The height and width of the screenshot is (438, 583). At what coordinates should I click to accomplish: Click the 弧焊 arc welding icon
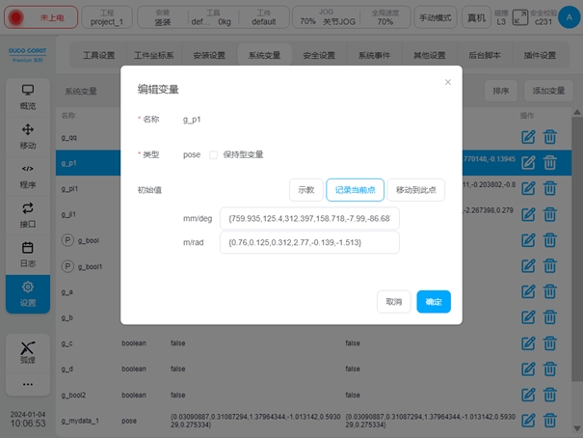point(28,352)
